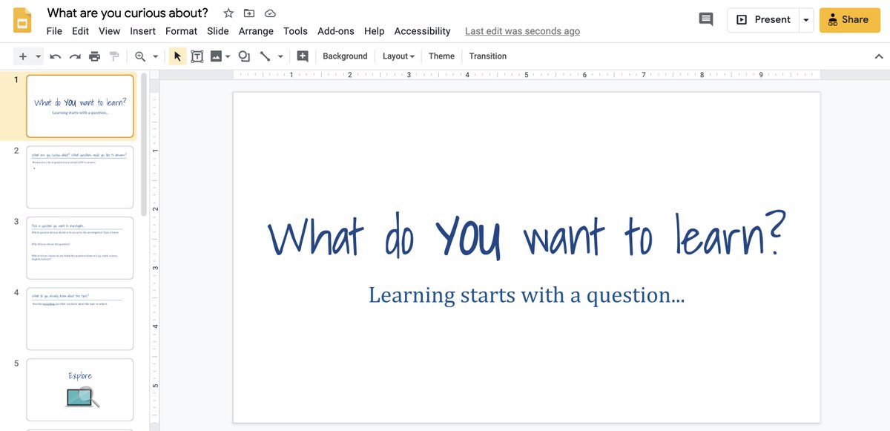Open the Format menu
The image size is (890, 431).
tap(181, 31)
